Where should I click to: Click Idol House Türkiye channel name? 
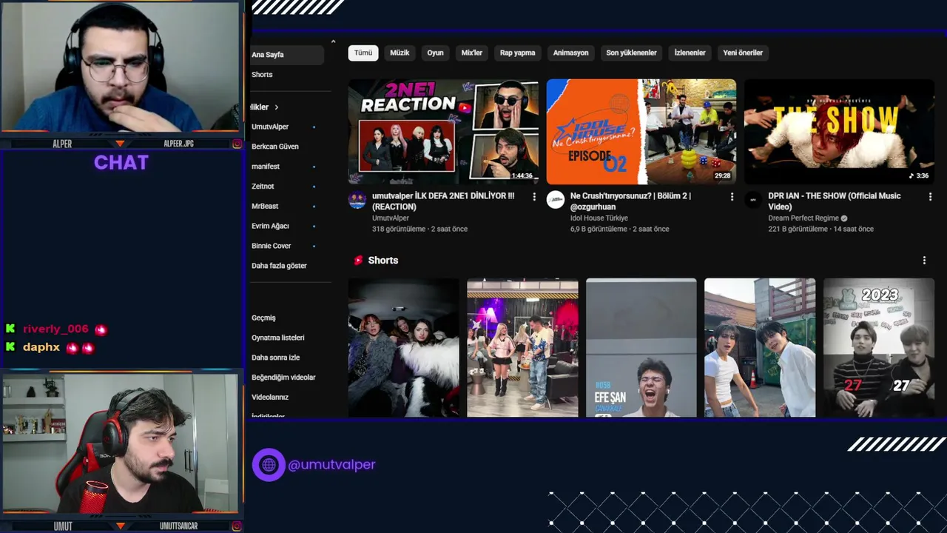coord(599,218)
